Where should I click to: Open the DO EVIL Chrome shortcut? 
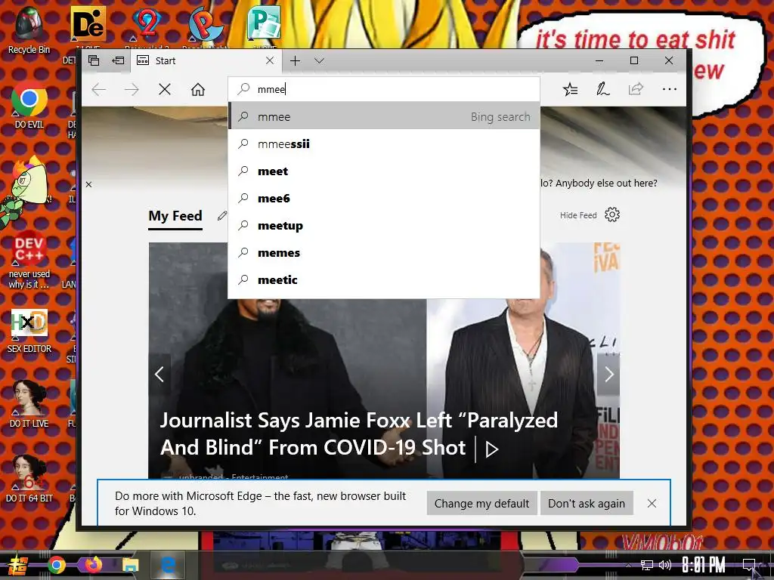29,105
